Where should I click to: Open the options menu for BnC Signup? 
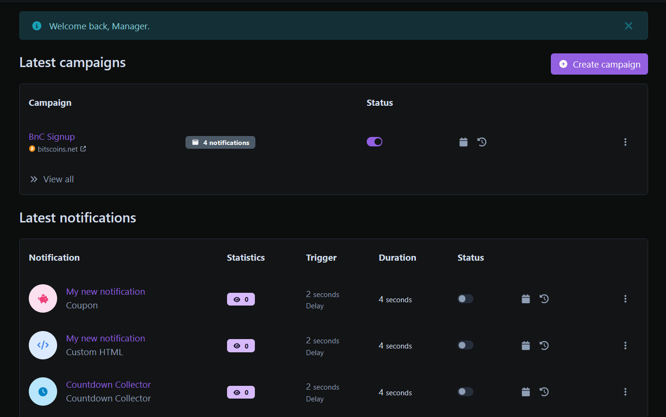tap(625, 142)
